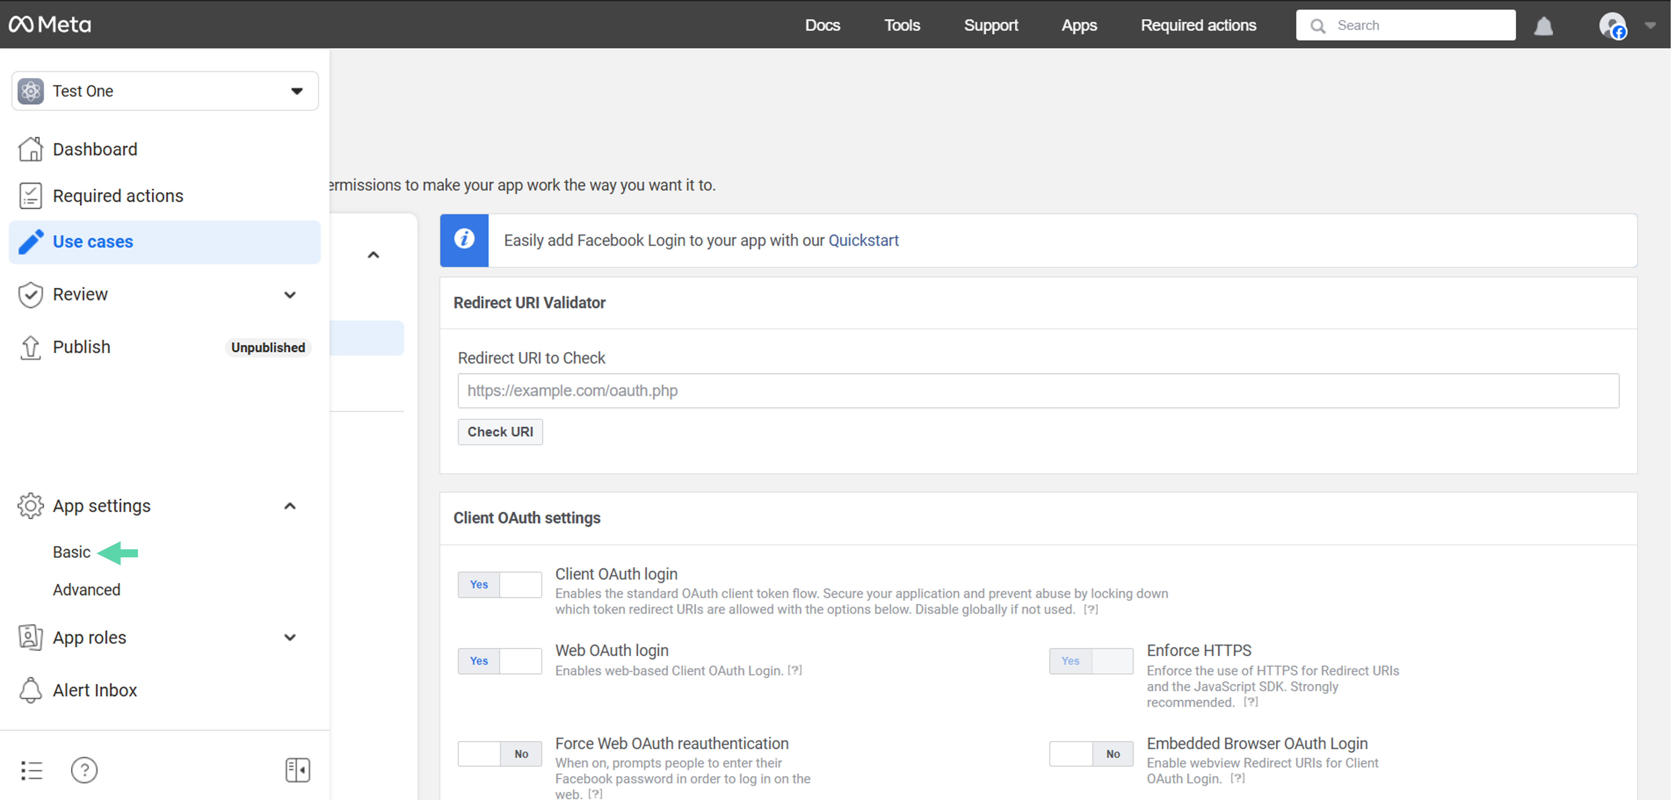This screenshot has width=1671, height=800.
Task: Open help tip for Embedded Browser OAuth Login
Action: [1238, 778]
